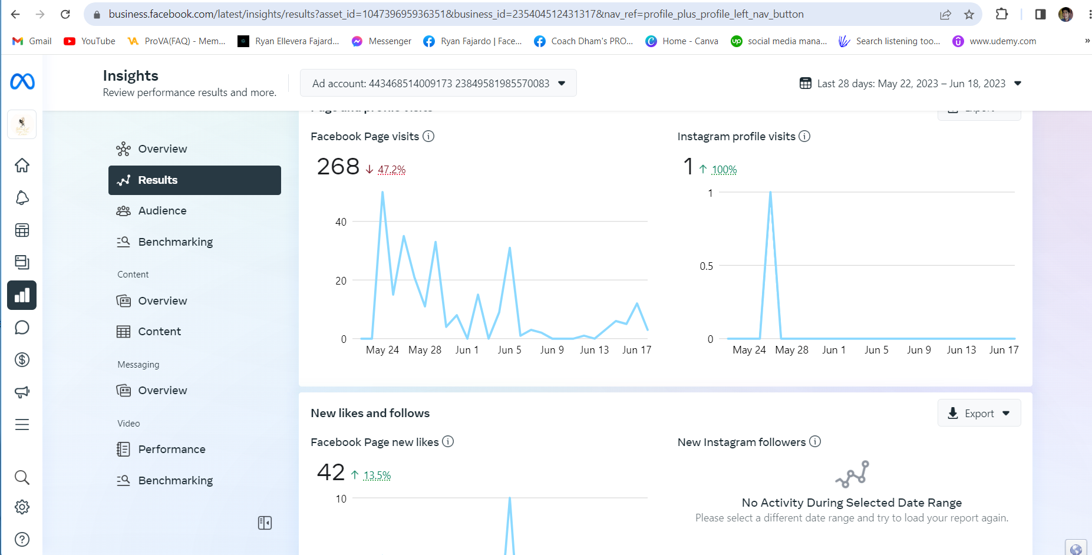
Task: Click the 47.2% page visits change link
Action: pos(391,170)
